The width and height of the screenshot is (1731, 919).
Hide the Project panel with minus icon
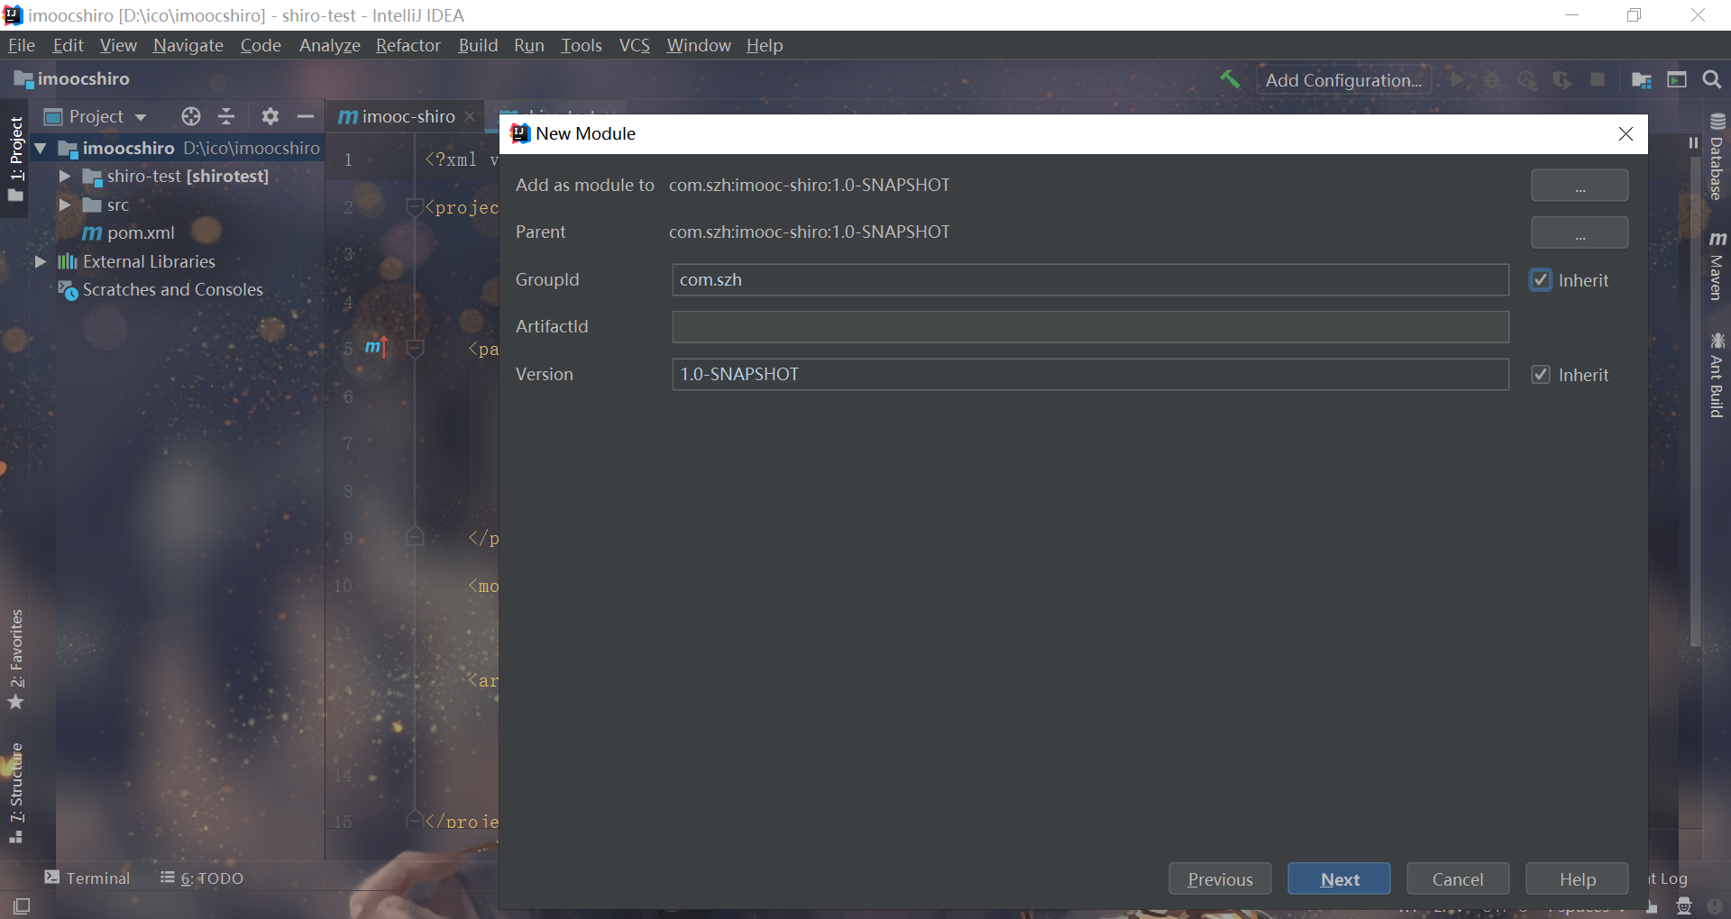(306, 116)
